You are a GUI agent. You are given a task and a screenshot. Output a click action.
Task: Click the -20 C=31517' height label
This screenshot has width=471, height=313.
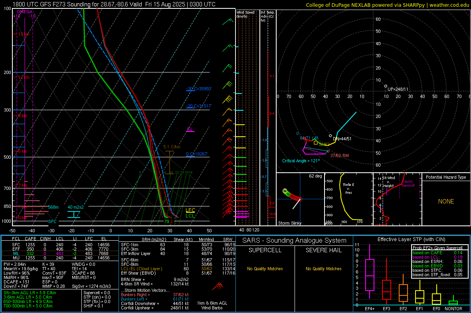click(x=199, y=106)
